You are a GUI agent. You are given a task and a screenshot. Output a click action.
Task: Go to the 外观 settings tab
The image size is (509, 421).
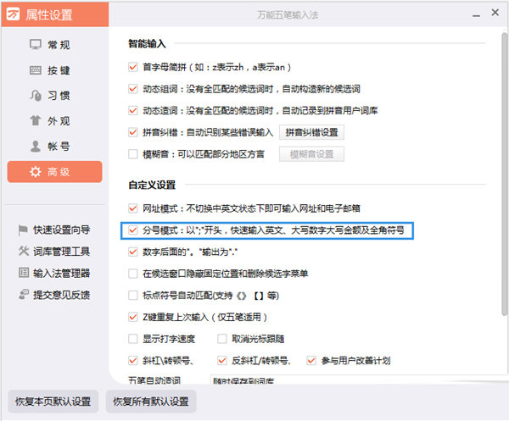54,120
